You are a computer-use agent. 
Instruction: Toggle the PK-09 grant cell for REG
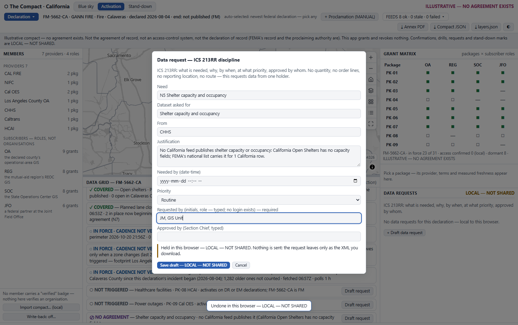click(x=453, y=145)
